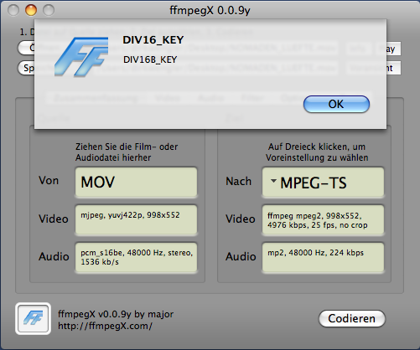Open the preset triangle next to MPEG-TS

[x=273, y=181]
